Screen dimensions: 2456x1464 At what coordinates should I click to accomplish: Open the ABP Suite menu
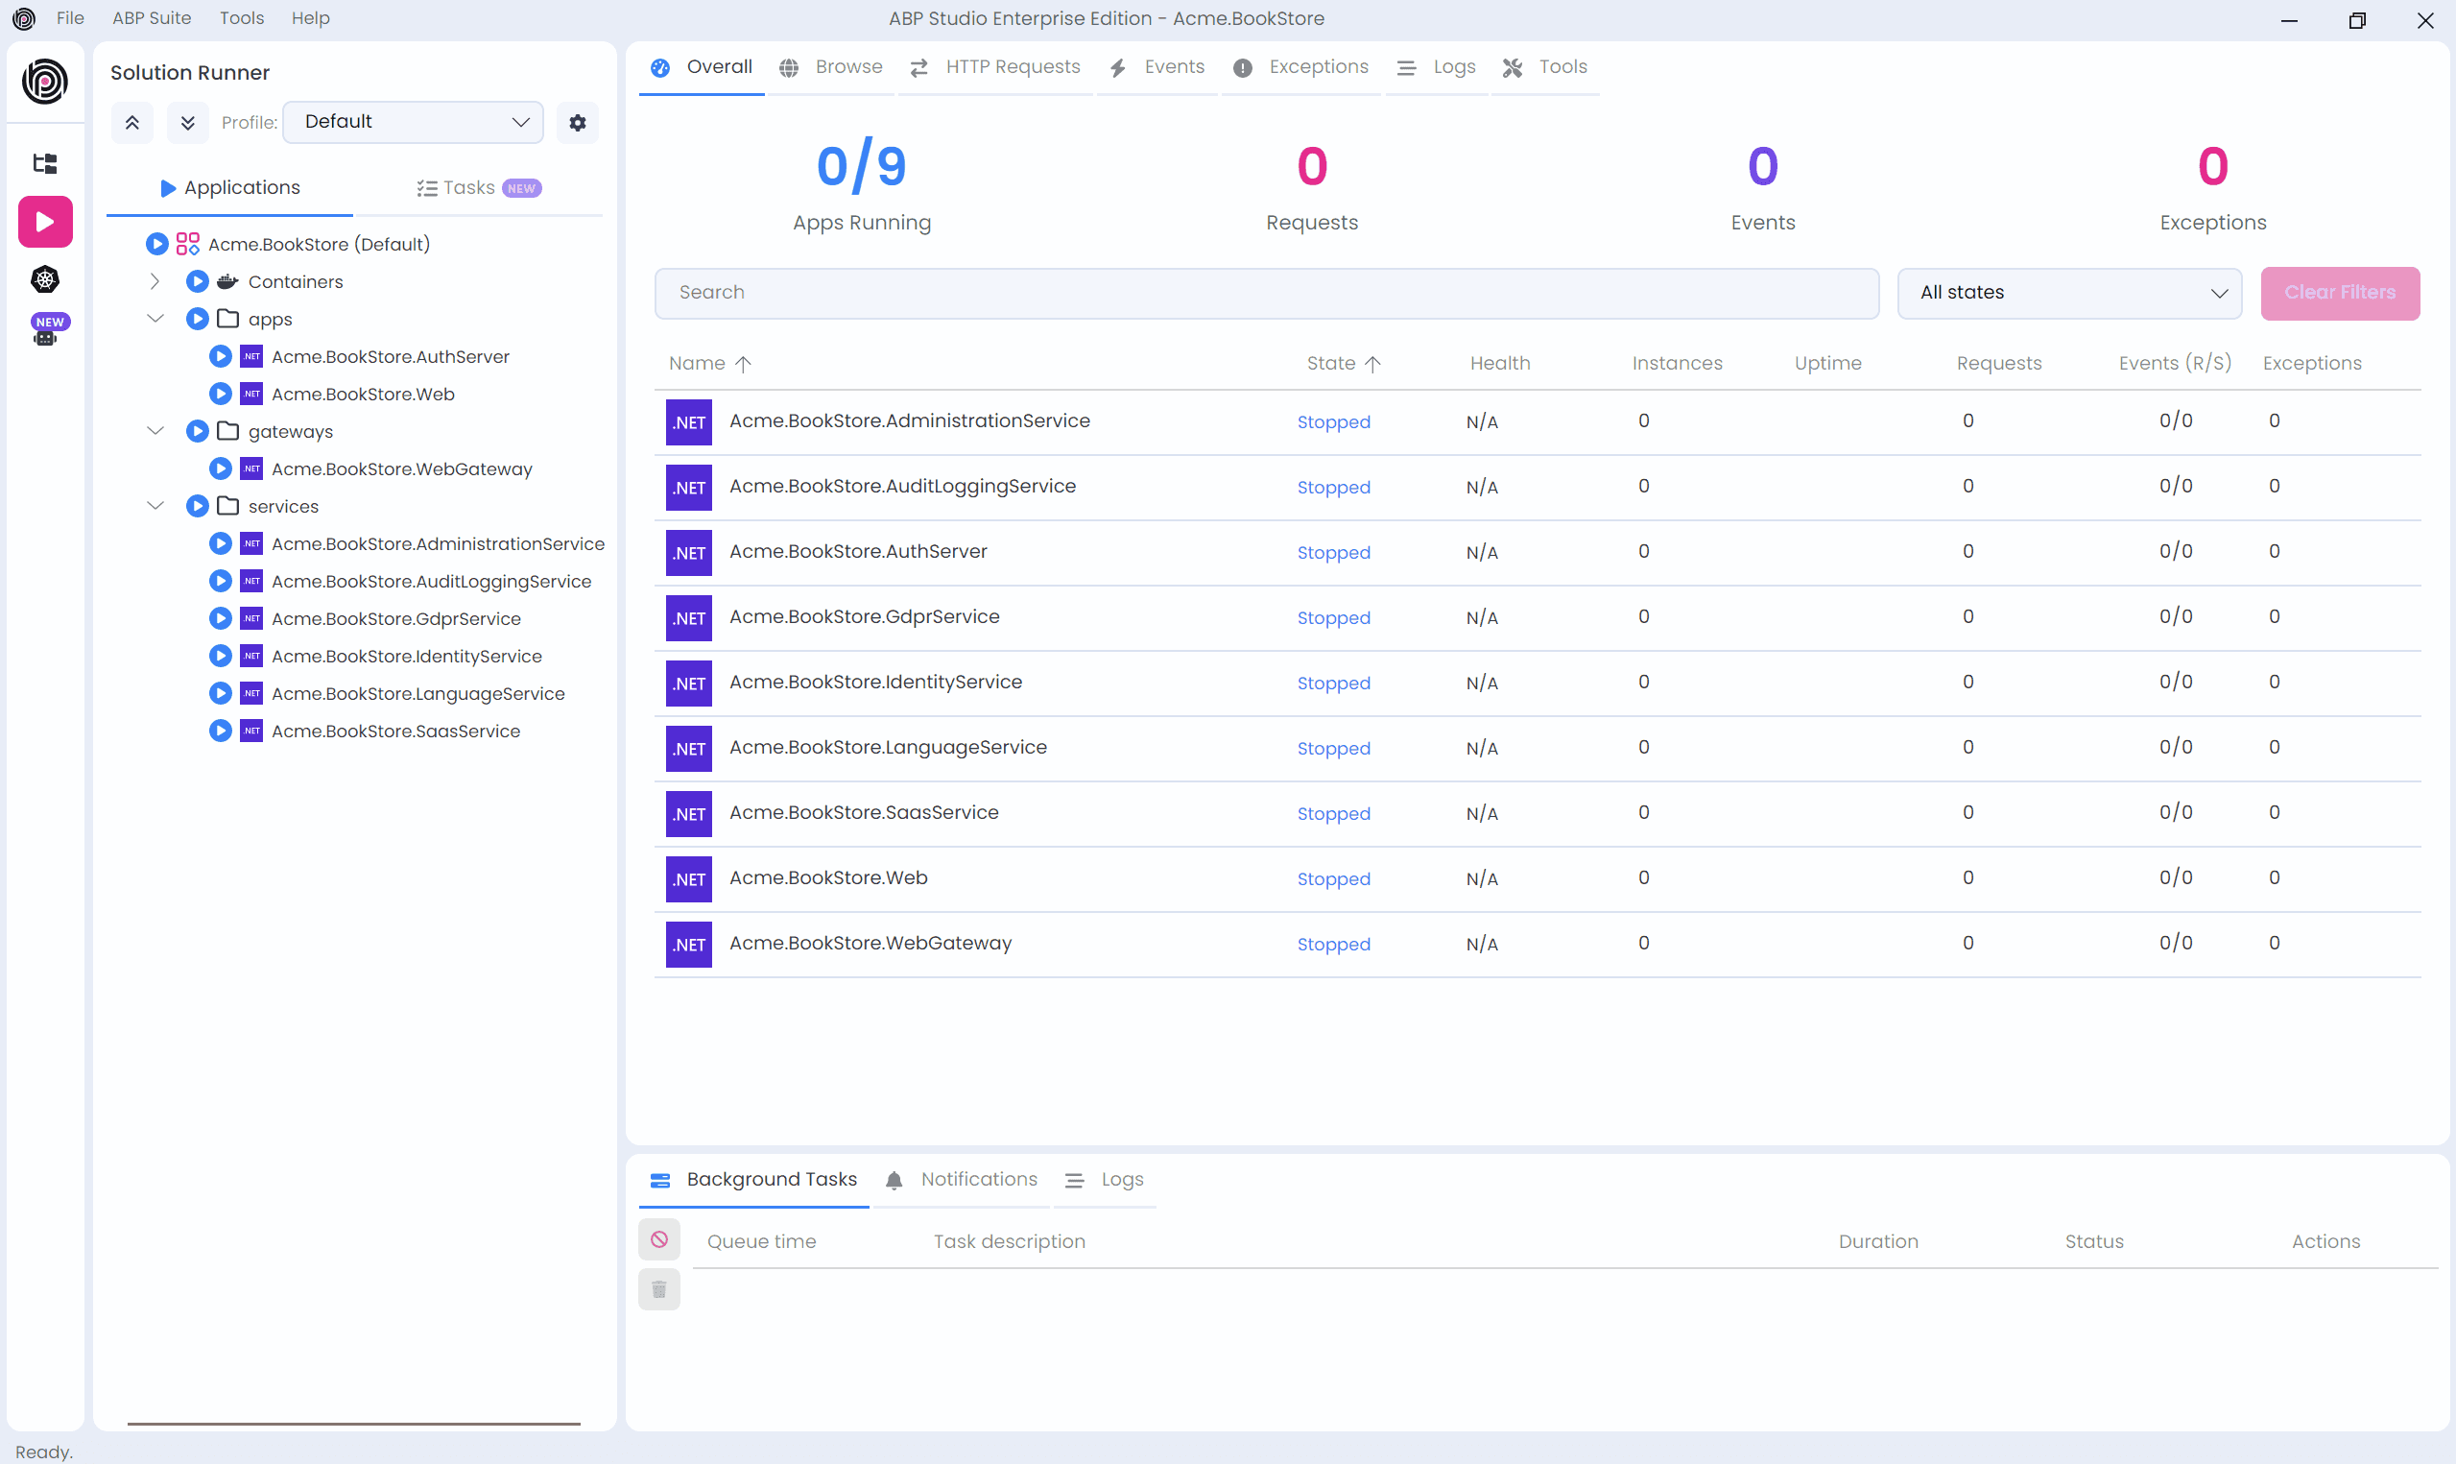point(151,17)
